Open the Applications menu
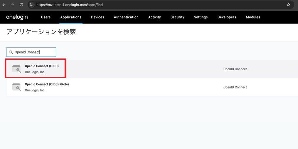Image resolution: width=298 pixels, height=149 pixels. [71, 17]
